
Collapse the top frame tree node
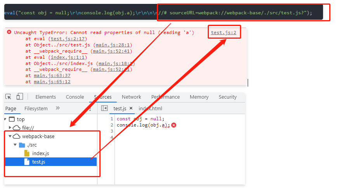click(5, 119)
